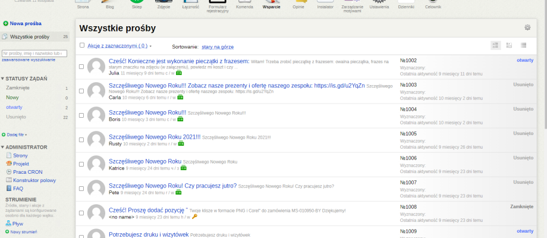The width and height of the screenshot is (547, 238).
Task: Click the settings gear in list header
Action: (x=527, y=27)
